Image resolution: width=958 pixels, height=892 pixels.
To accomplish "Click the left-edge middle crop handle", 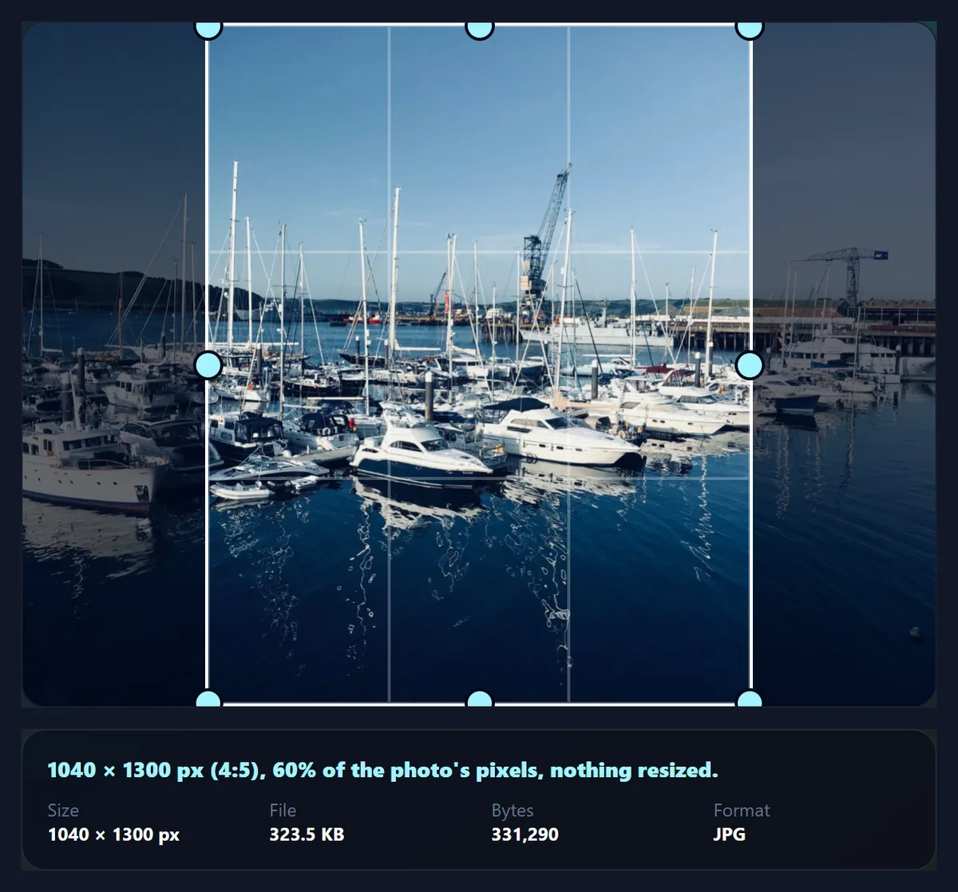I will (x=208, y=365).
